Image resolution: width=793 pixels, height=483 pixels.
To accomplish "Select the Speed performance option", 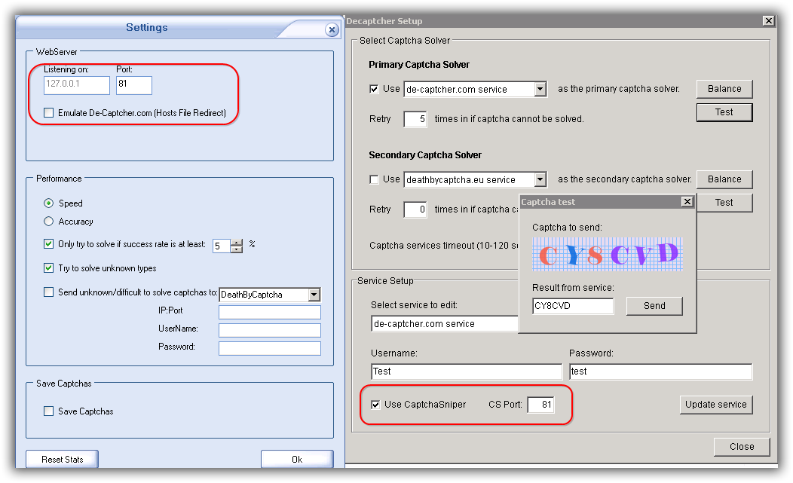I will [x=48, y=203].
